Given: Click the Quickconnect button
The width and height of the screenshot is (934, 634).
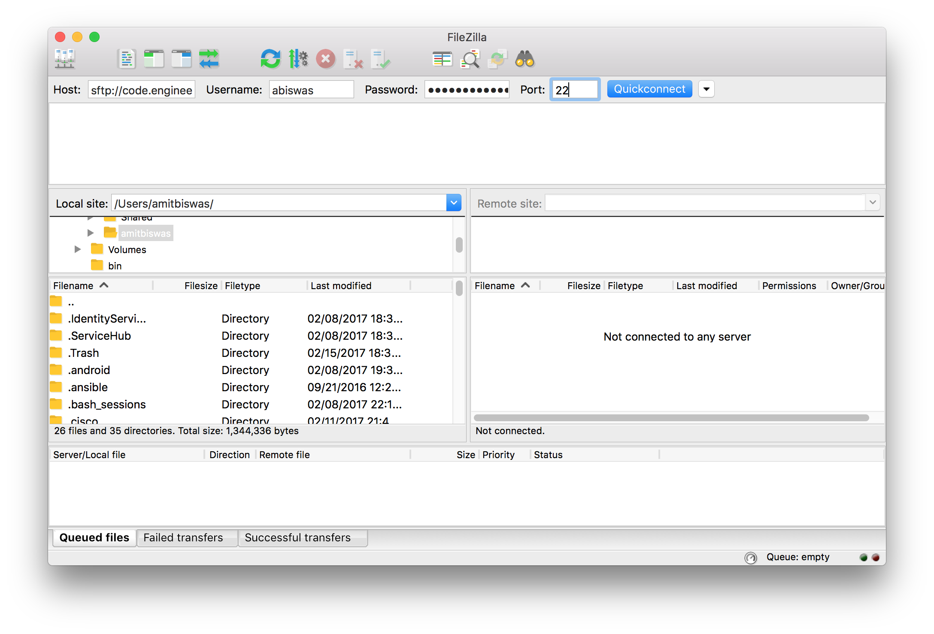Looking at the screenshot, I should tap(649, 89).
